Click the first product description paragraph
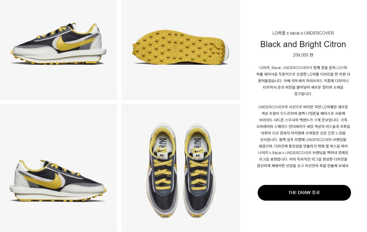The height and width of the screenshot is (232, 367). point(303,81)
